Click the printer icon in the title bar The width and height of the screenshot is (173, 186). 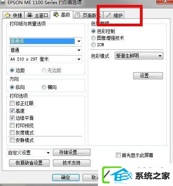tap(3, 3)
